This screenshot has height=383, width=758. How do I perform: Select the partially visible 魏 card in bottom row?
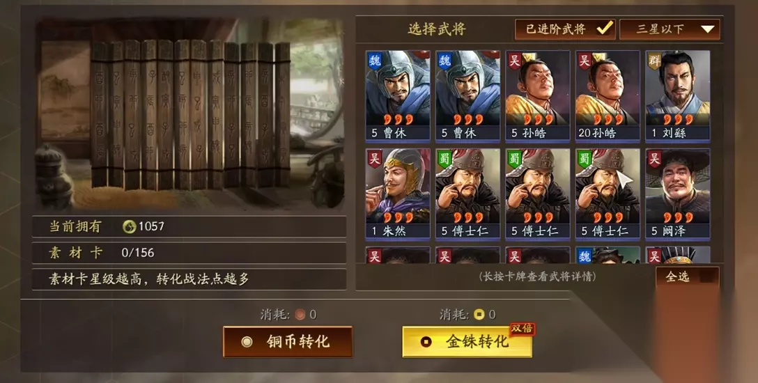point(608,255)
